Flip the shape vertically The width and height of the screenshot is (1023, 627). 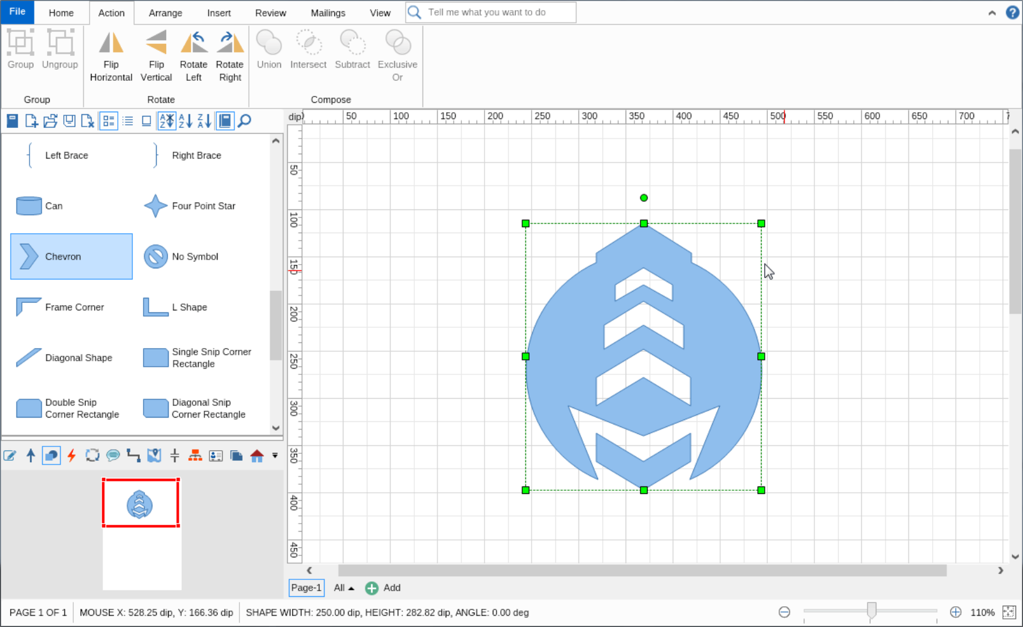point(156,55)
